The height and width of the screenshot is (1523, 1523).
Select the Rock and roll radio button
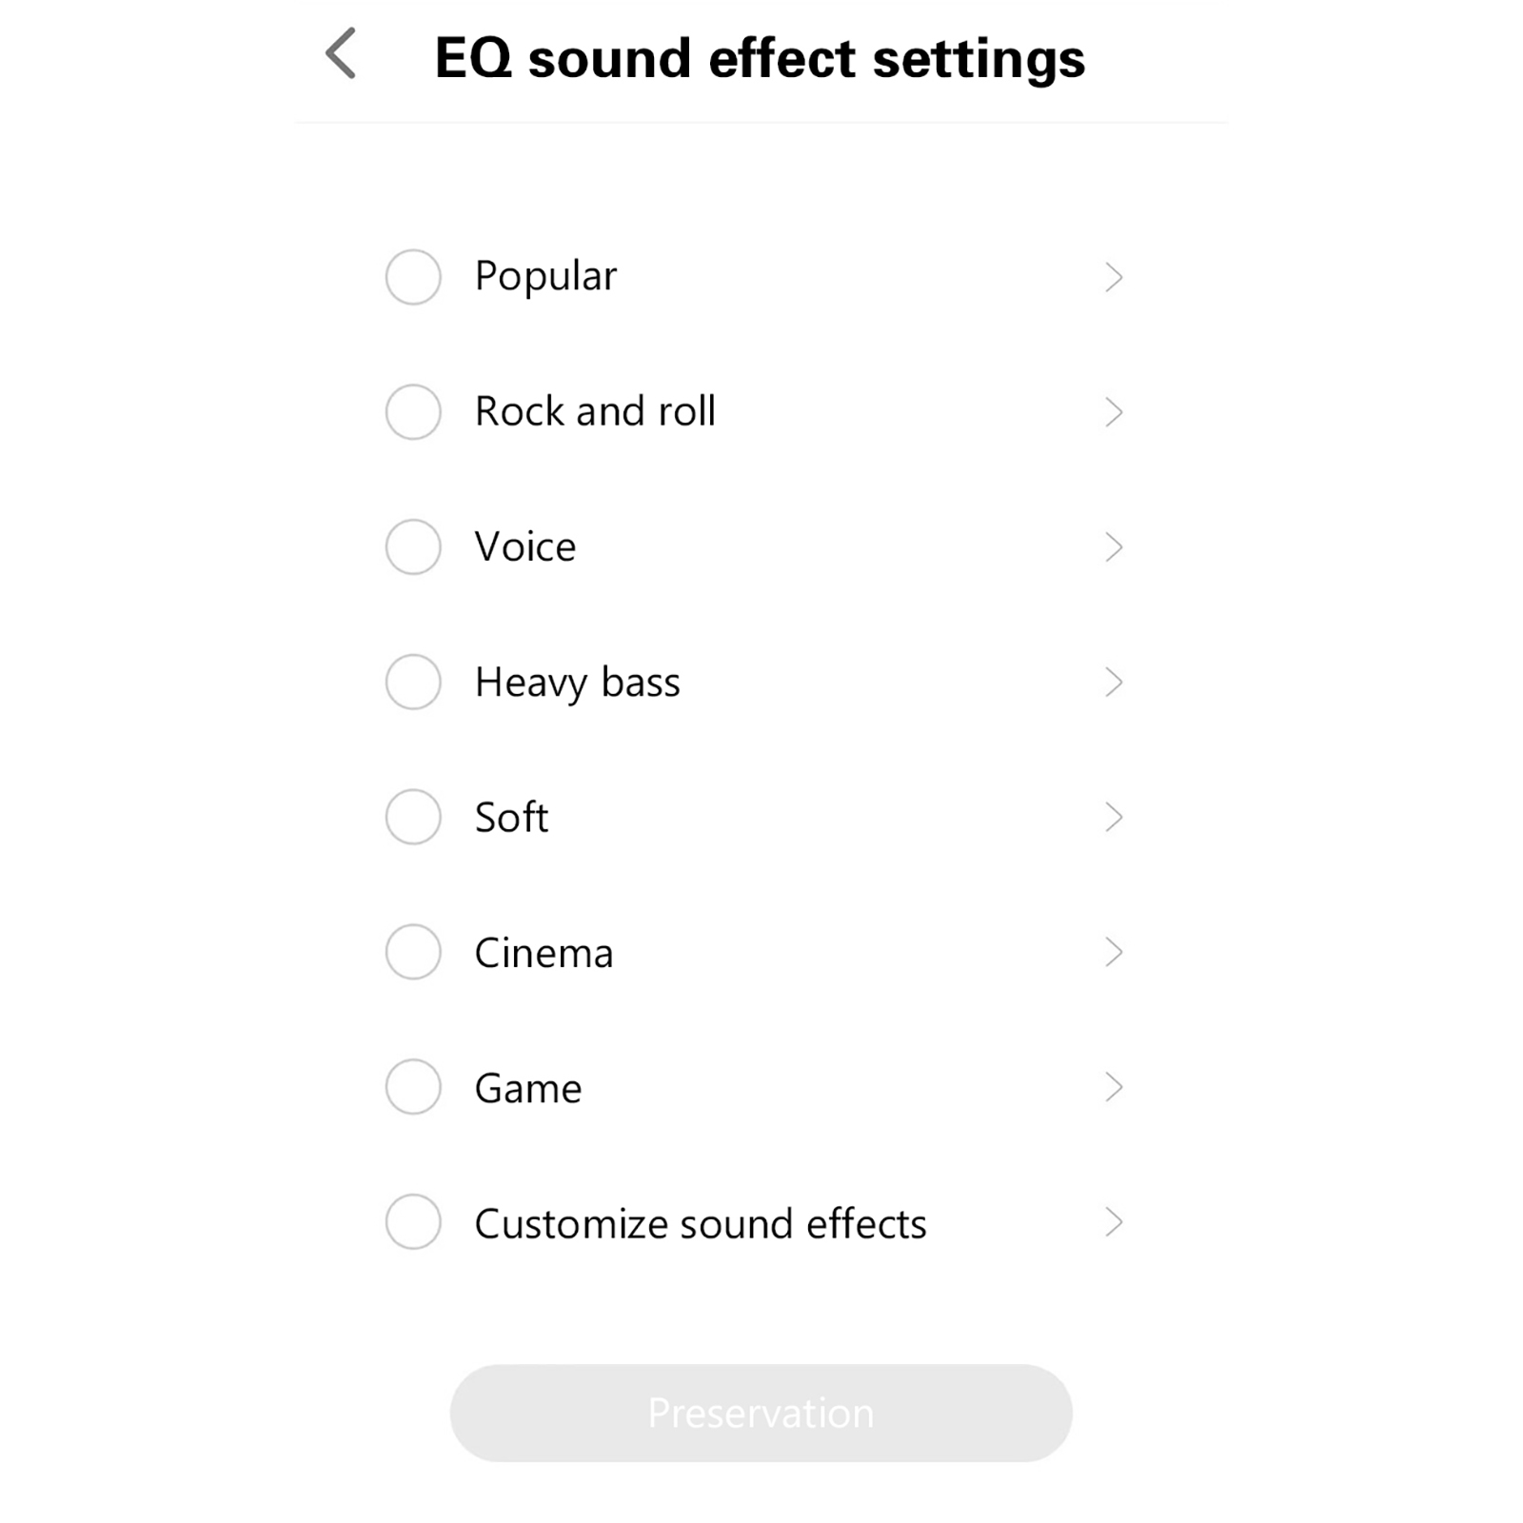(413, 412)
